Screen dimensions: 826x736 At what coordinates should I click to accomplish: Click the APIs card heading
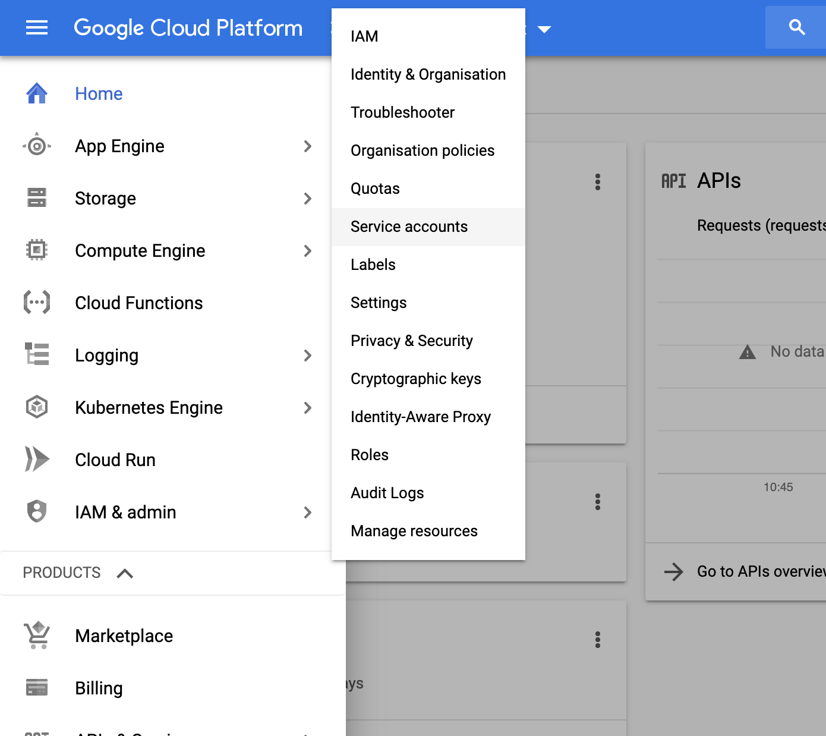[x=719, y=180]
